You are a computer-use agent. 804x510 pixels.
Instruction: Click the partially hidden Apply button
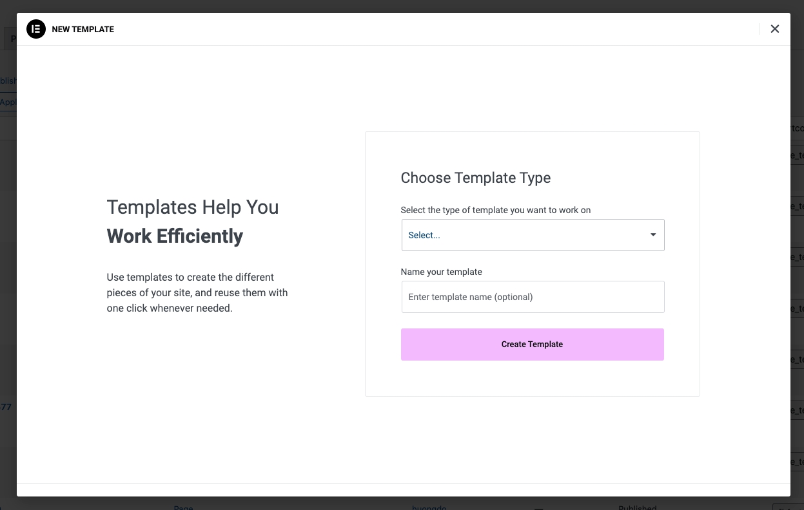click(x=8, y=102)
